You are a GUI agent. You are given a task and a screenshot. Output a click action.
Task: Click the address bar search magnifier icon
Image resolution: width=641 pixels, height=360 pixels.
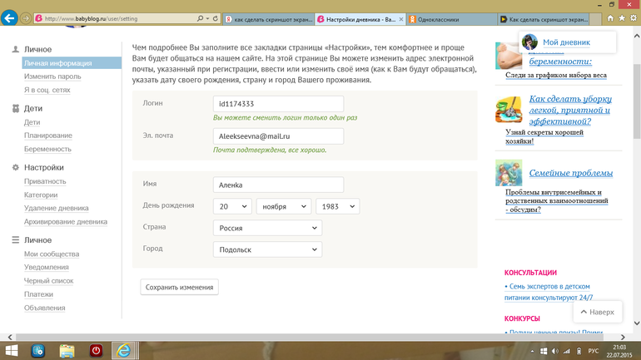pos(200,18)
